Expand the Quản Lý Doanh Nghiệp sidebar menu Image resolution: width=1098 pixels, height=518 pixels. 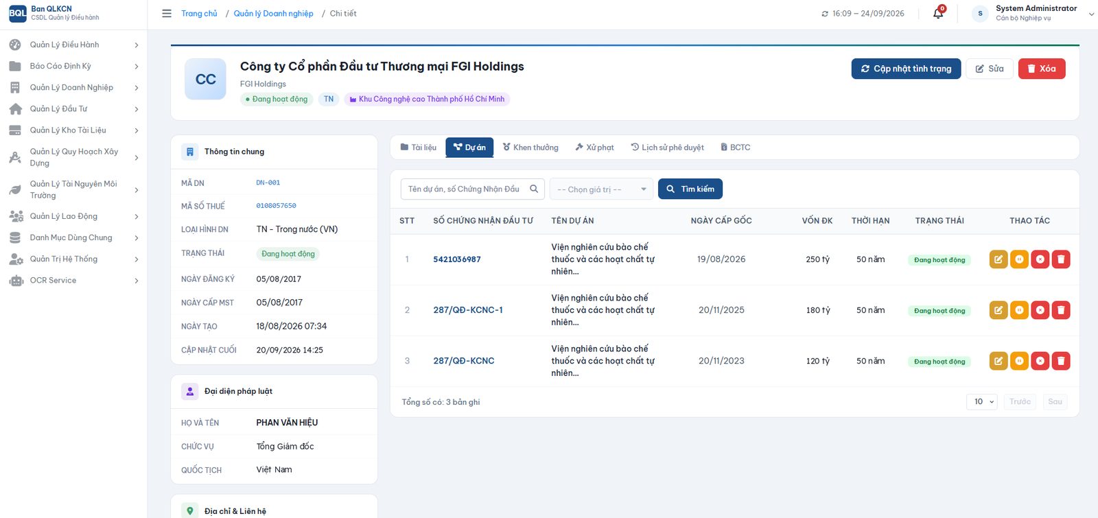point(74,87)
